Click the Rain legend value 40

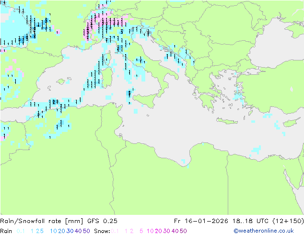click(x=78, y=231)
